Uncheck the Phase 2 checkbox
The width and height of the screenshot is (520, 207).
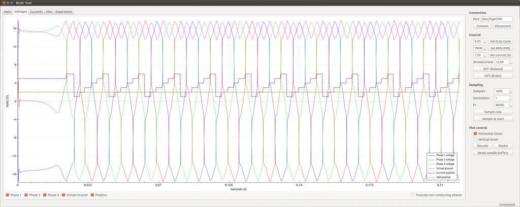[x=26, y=195]
